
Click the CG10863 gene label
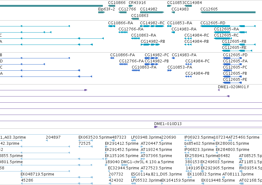pos(140,16)
